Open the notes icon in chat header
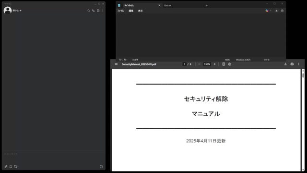 [x=98, y=11]
